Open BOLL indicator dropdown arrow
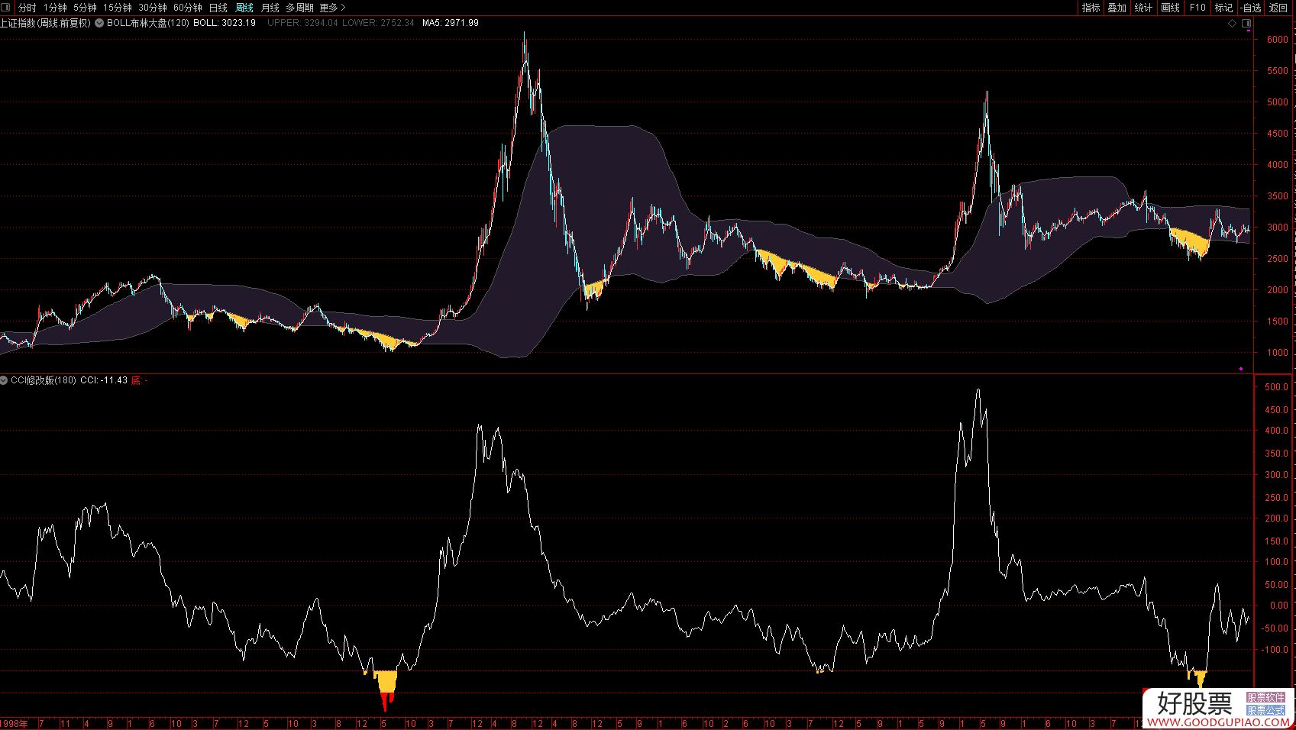This screenshot has width=1296, height=730. click(99, 23)
